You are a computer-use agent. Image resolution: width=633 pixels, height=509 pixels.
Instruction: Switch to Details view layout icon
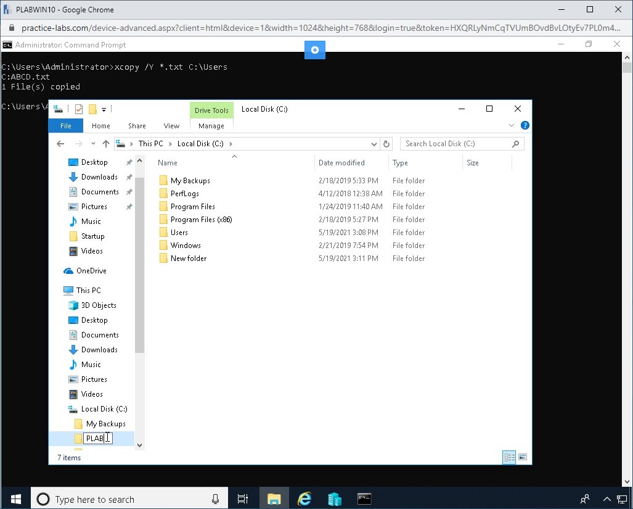click(509, 457)
